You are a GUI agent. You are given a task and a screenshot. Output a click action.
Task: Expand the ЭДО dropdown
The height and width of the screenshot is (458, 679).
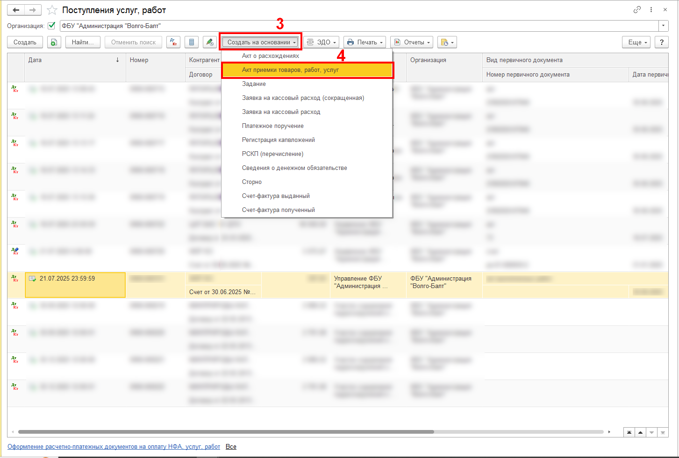pos(322,42)
